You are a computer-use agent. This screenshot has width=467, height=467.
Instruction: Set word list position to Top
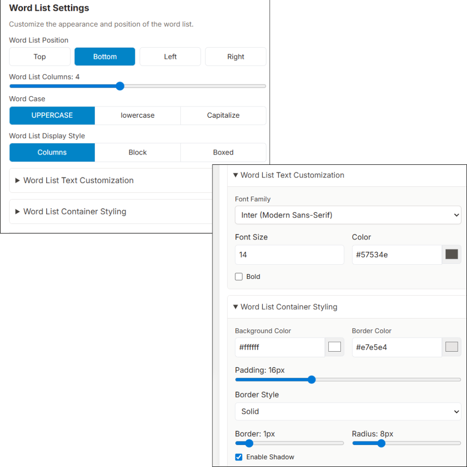[40, 57]
